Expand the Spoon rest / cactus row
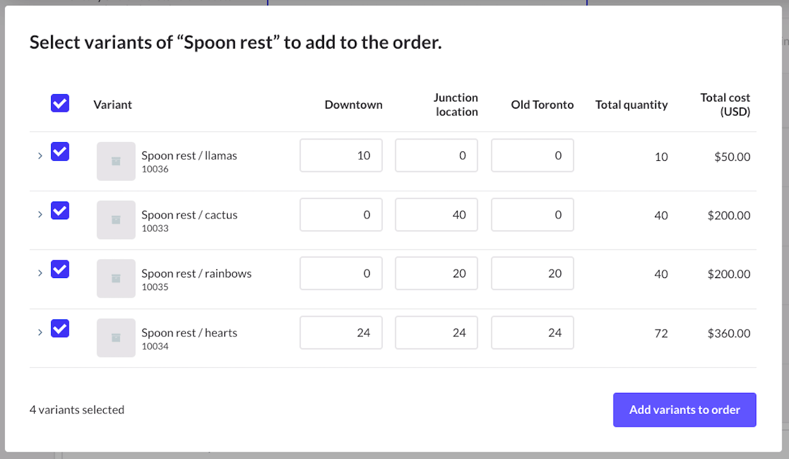This screenshot has height=459, width=789. (39, 214)
